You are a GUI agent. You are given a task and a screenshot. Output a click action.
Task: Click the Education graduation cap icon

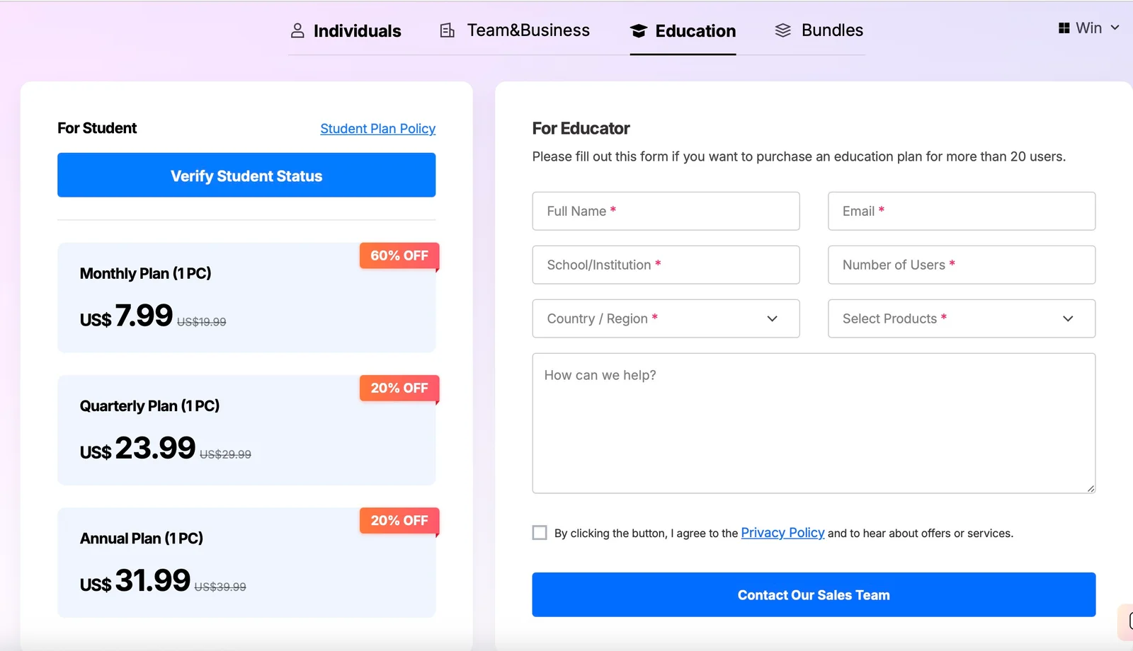click(x=638, y=30)
